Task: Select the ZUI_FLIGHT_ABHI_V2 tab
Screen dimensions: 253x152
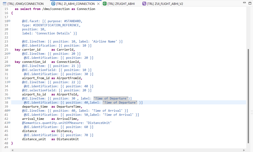Action: pyautogui.click(x=165, y=4)
